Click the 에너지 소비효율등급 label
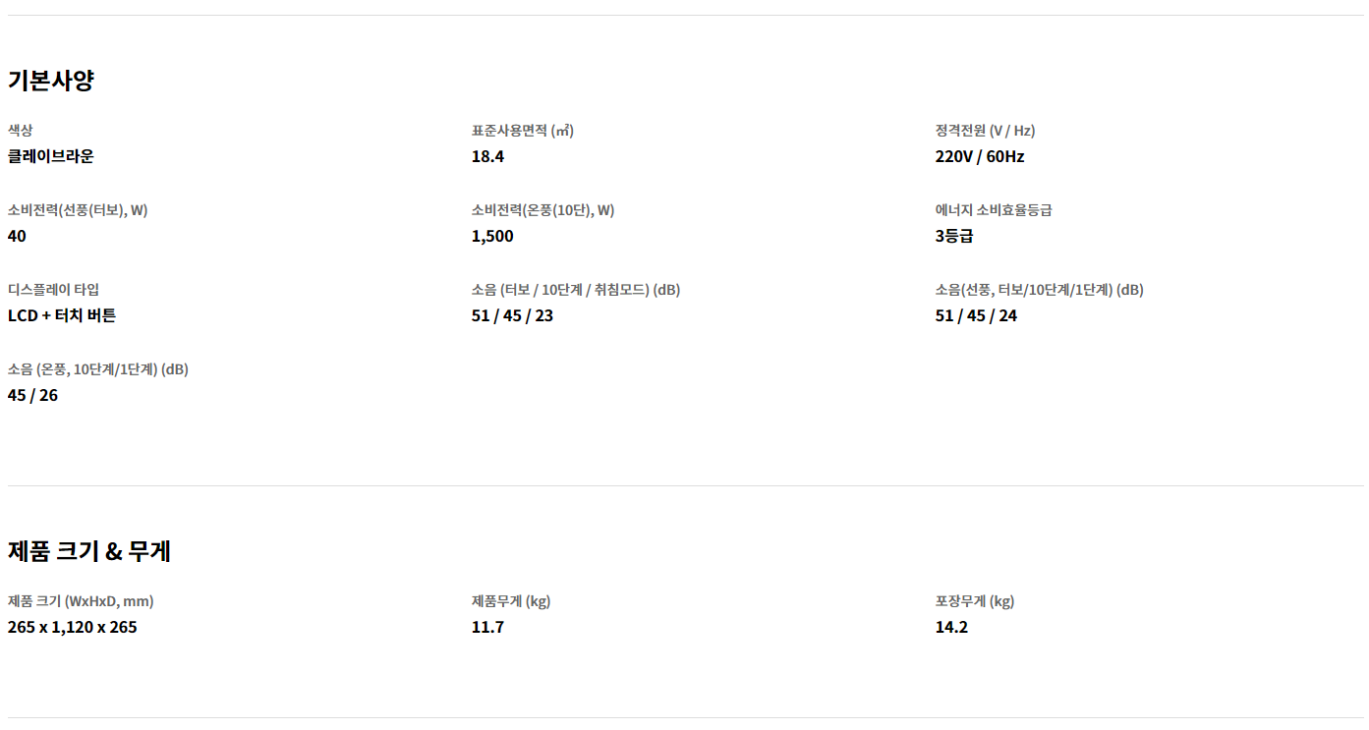 [994, 210]
